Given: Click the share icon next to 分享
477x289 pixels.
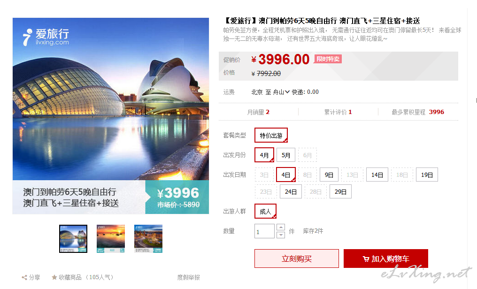Looking at the screenshot, I should (24, 277).
